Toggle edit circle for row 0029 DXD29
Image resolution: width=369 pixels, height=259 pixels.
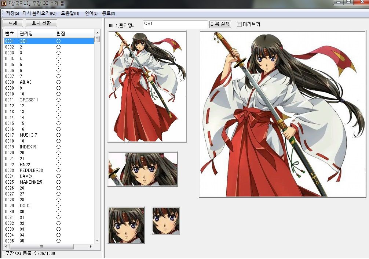[59, 206]
